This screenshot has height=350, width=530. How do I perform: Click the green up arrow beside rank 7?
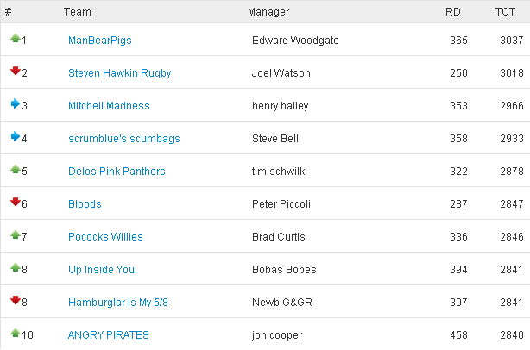16,234
